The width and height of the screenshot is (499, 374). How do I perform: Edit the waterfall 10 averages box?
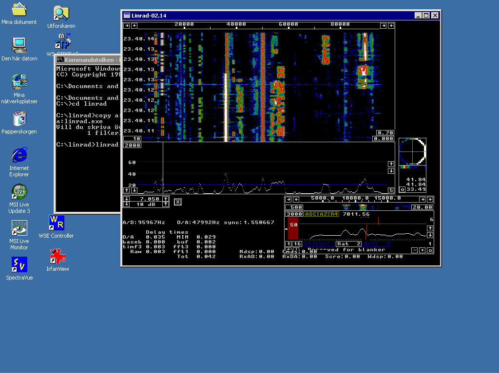(x=133, y=138)
